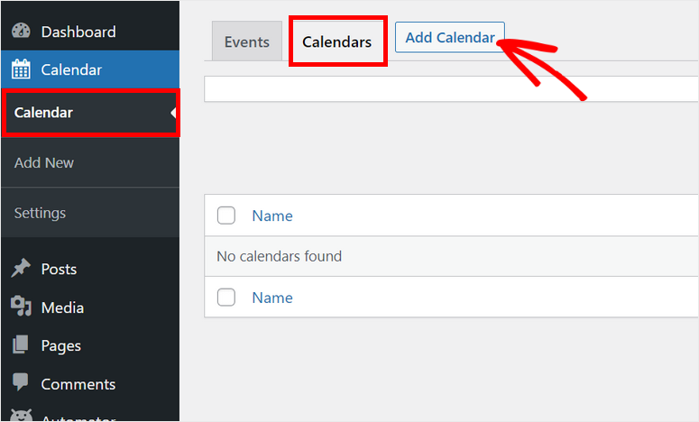Go to the Dashboard menu label
The height and width of the screenshot is (422, 699).
pyautogui.click(x=78, y=32)
